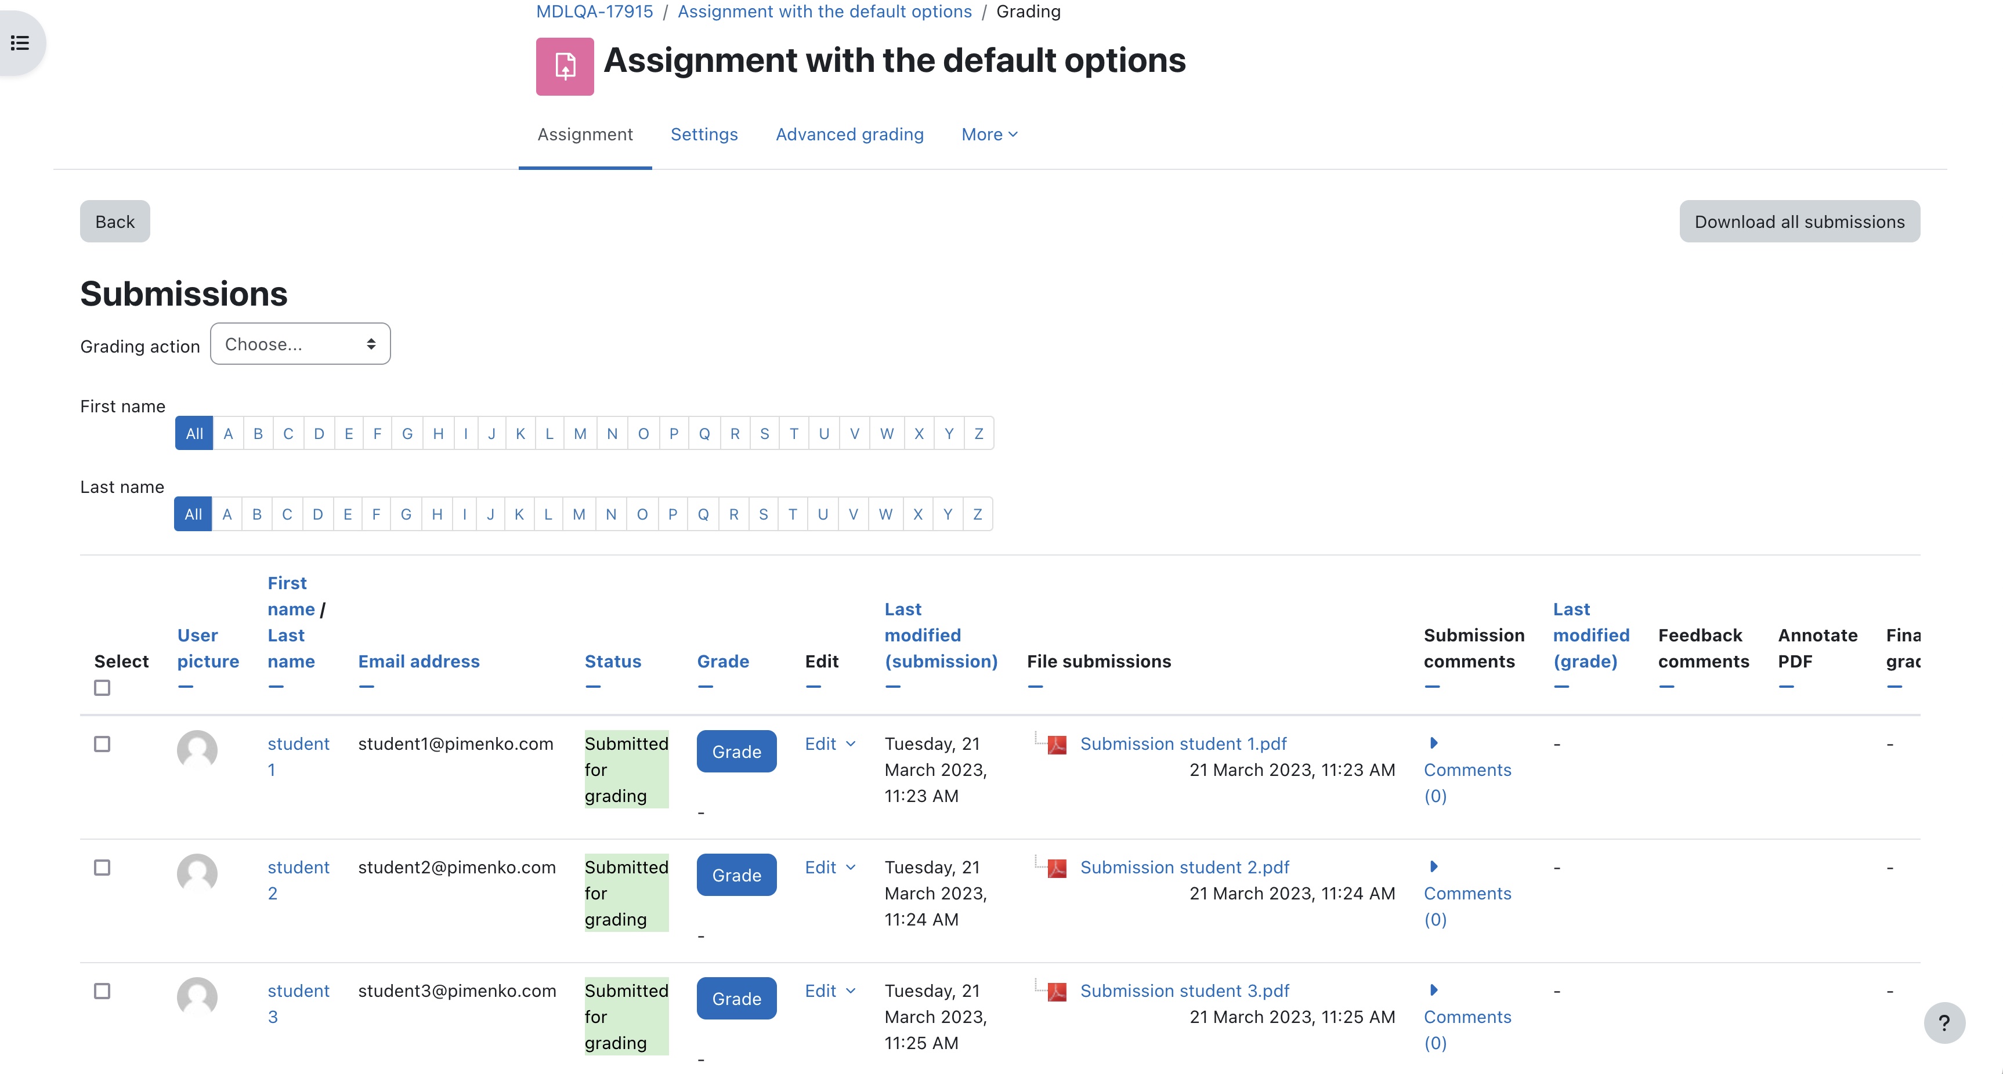The width and height of the screenshot is (2003, 1074).
Task: Open 'Assignment with the default options' breadcrumb
Action: point(824,12)
